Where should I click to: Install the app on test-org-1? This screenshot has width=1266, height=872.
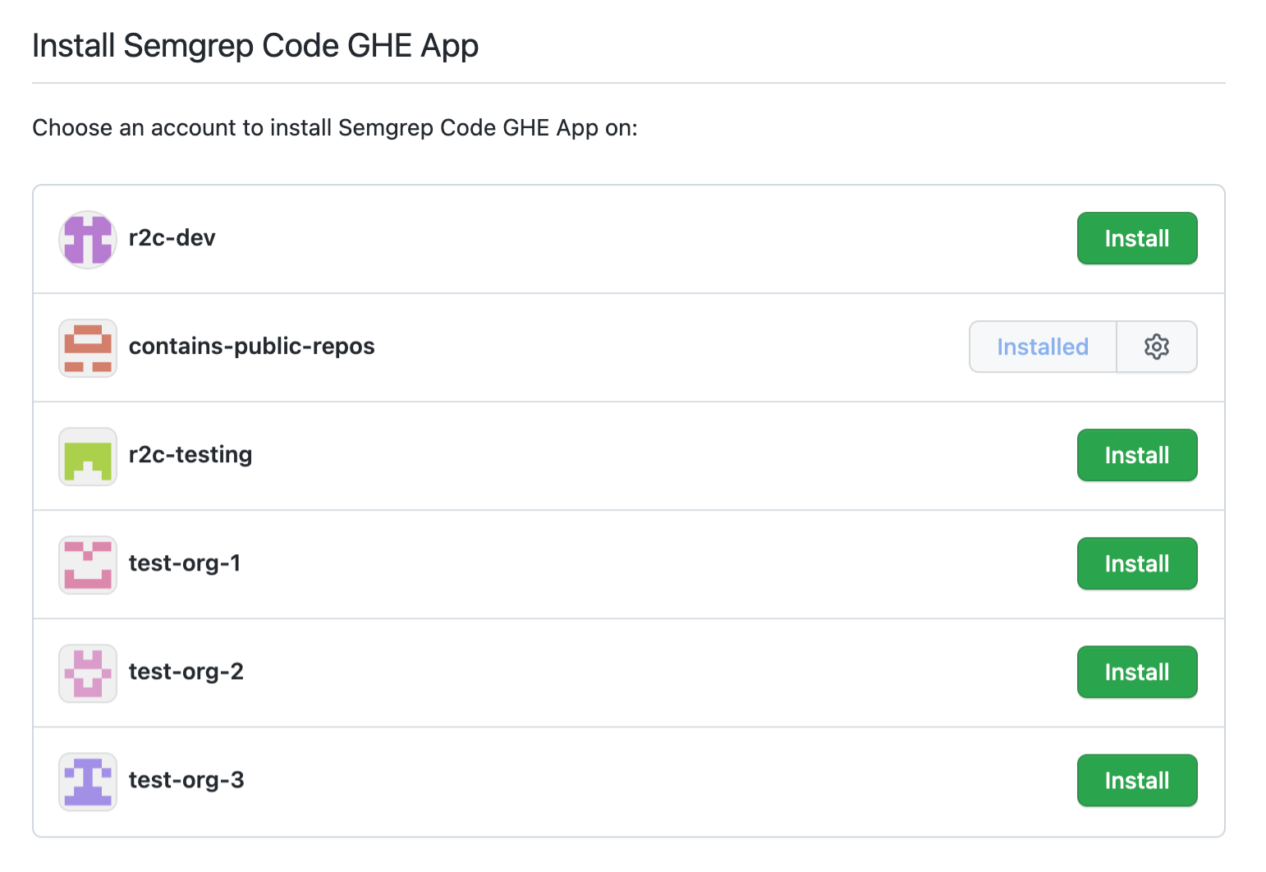pos(1136,563)
